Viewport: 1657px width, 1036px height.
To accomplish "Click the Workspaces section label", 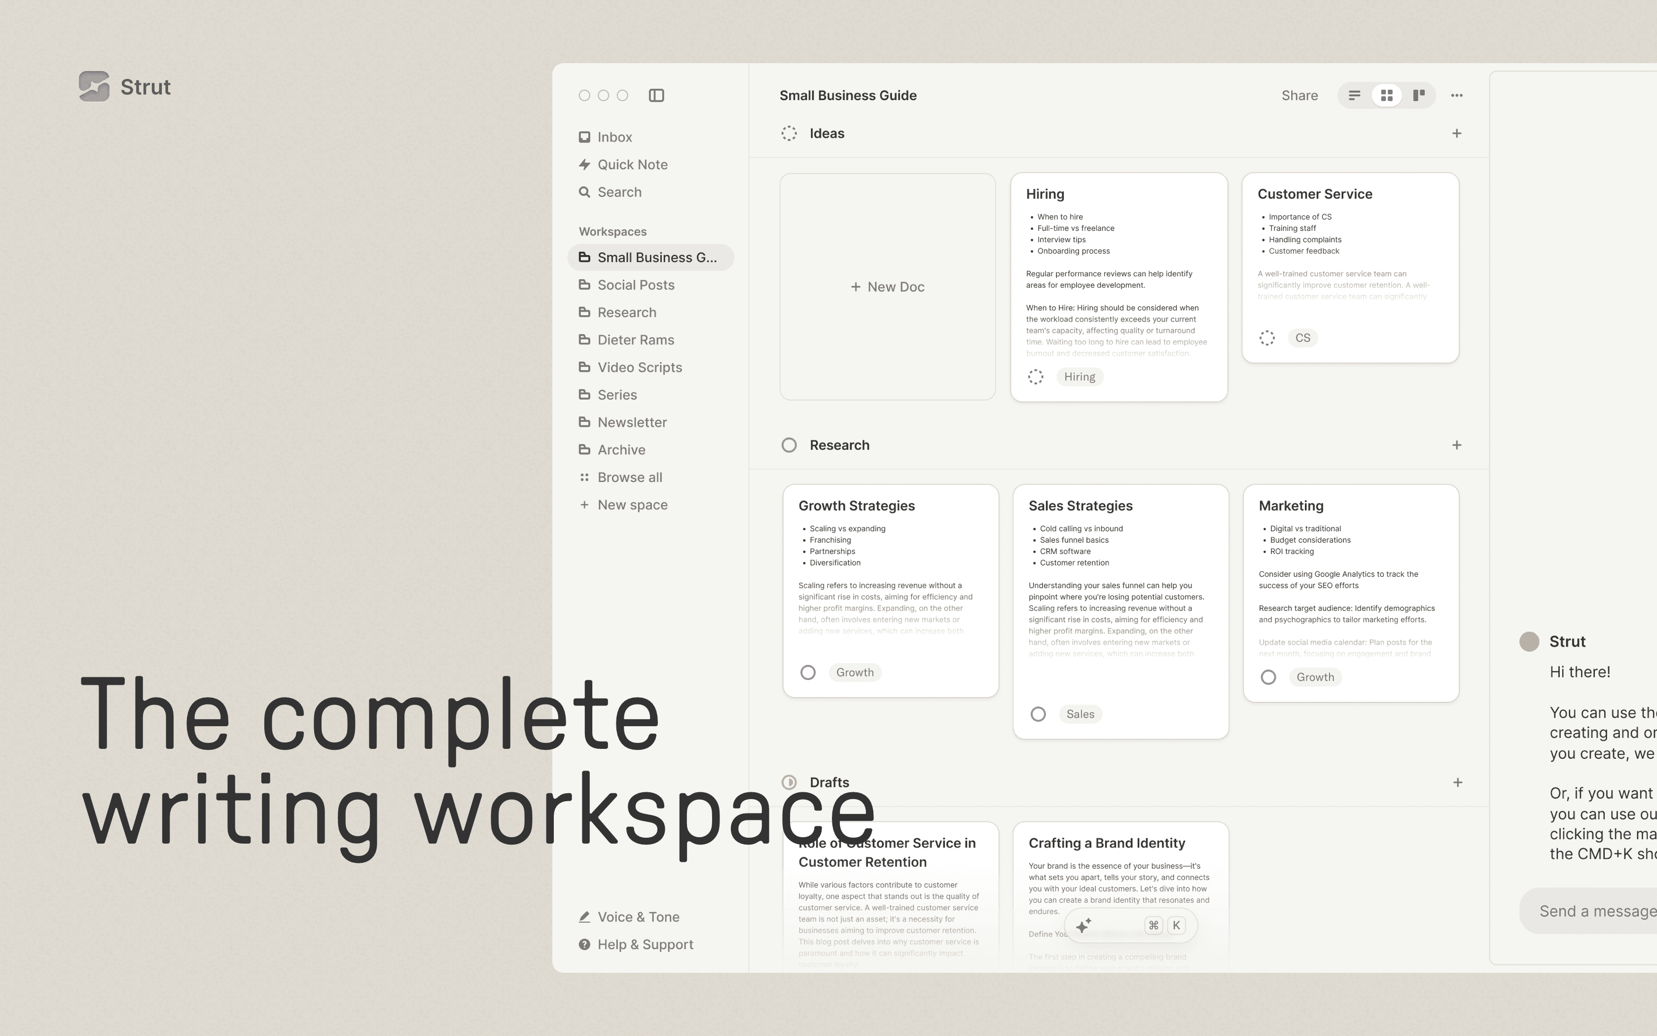I will (x=613, y=231).
